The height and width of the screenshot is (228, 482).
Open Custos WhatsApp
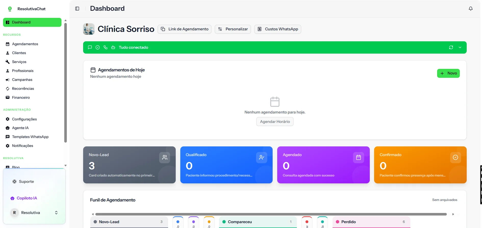(278, 29)
